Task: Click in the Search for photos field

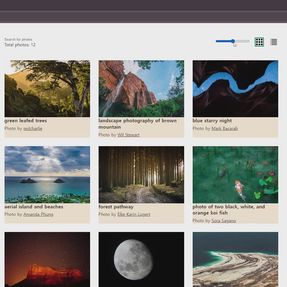Action: [18, 39]
